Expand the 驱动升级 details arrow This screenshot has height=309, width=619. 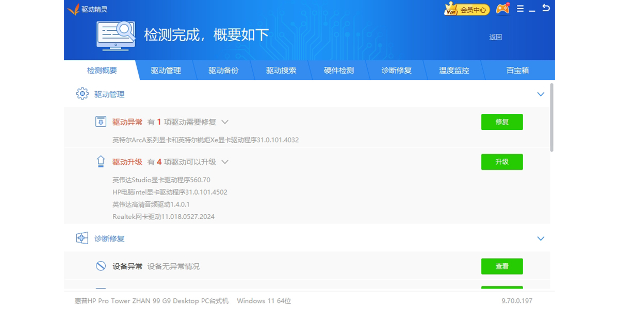225,162
